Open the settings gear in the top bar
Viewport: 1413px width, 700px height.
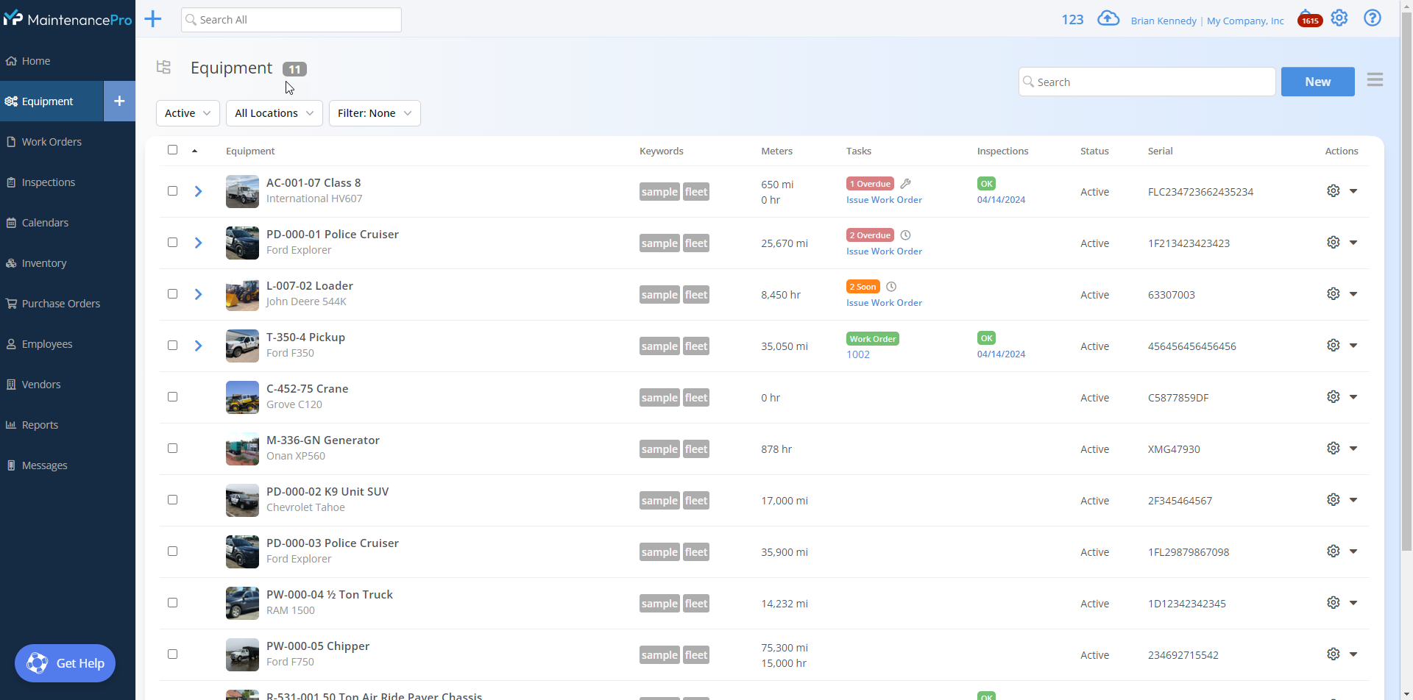click(x=1339, y=18)
